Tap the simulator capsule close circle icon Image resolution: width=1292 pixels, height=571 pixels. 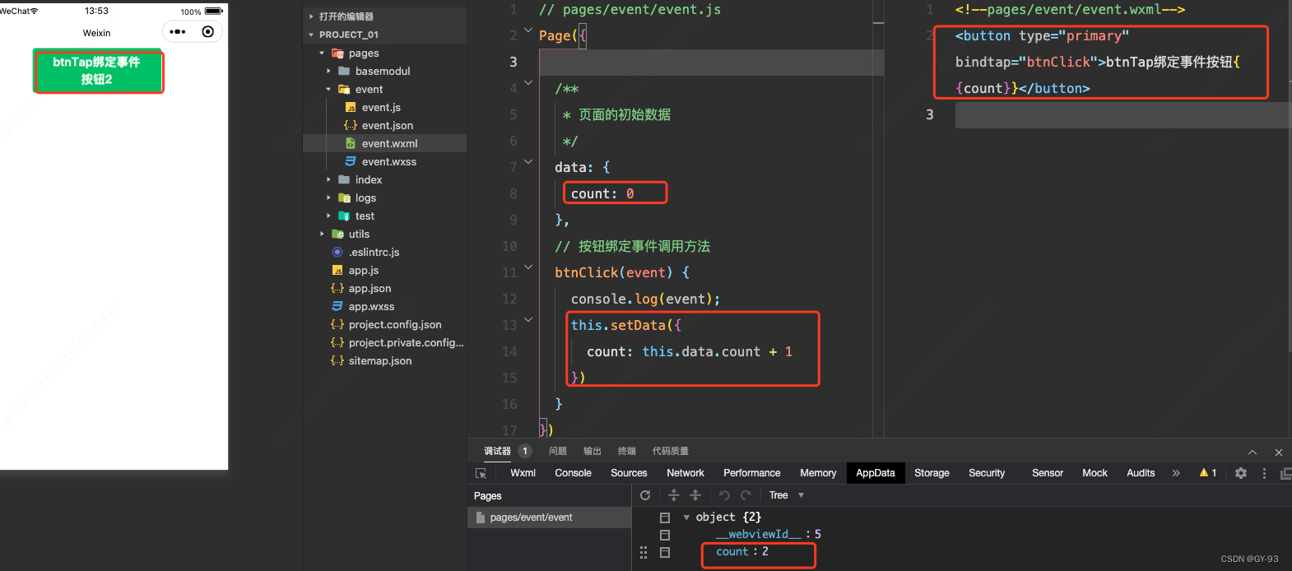[x=207, y=32]
